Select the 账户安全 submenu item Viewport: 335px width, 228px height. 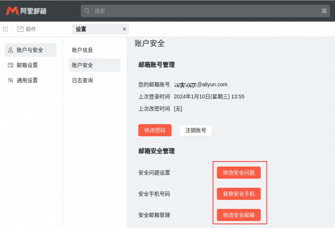pyautogui.click(x=82, y=65)
